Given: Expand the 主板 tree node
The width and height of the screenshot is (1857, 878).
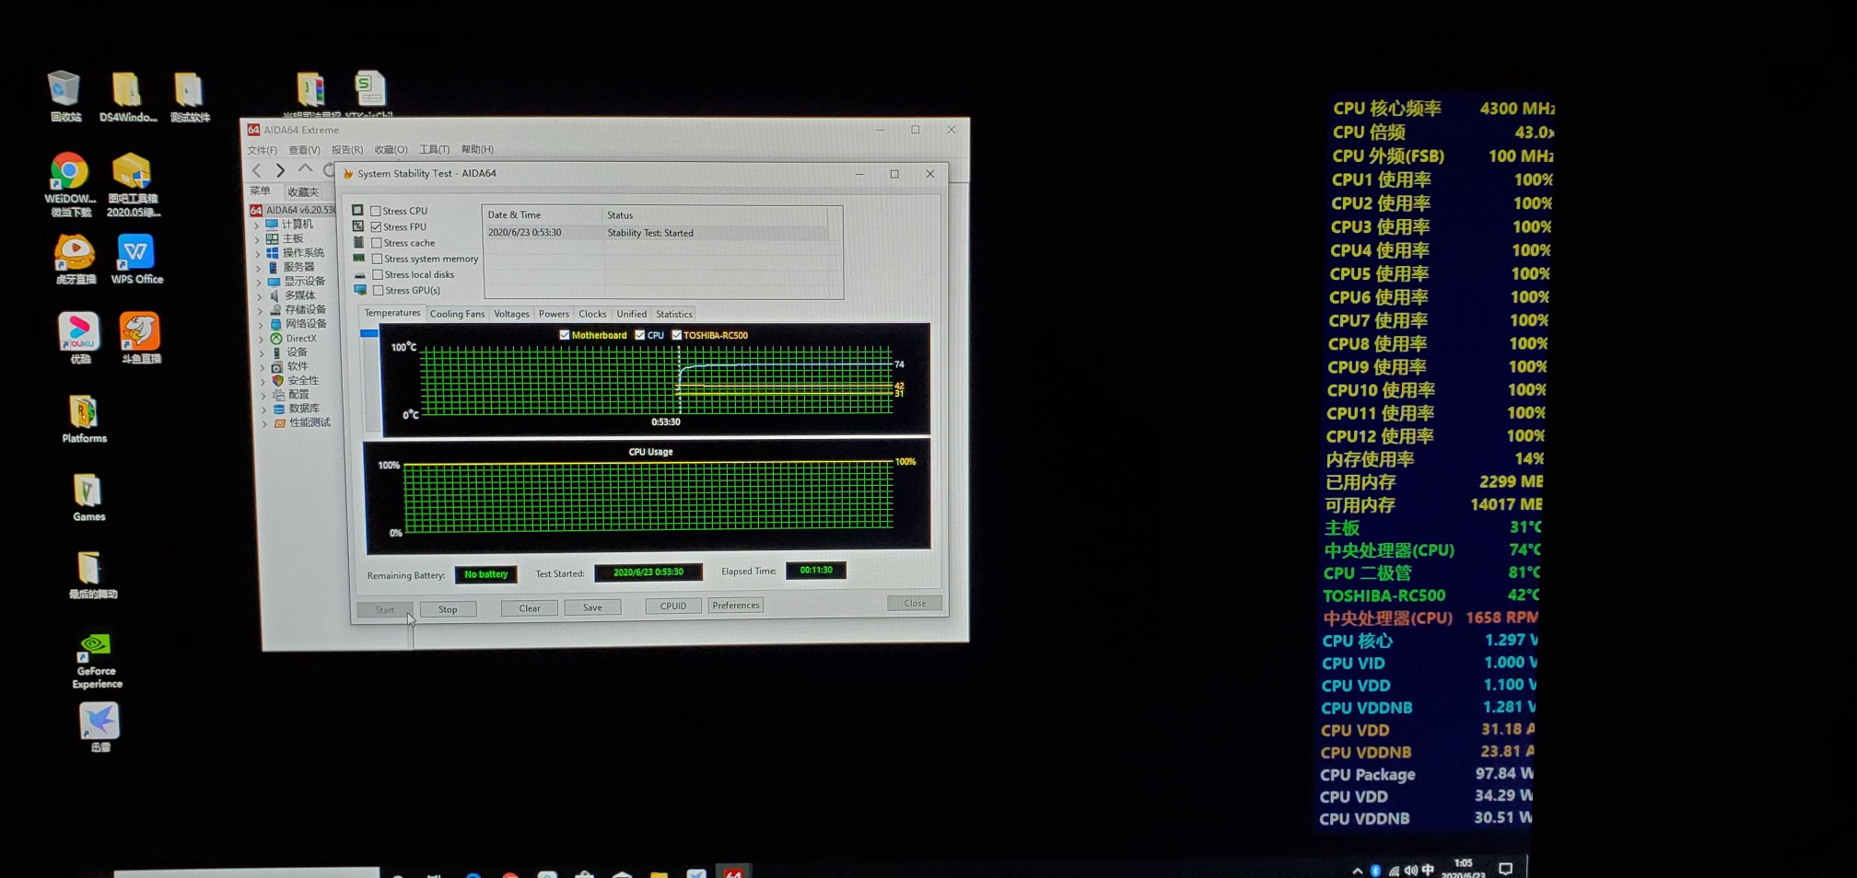Looking at the screenshot, I should point(258,239).
